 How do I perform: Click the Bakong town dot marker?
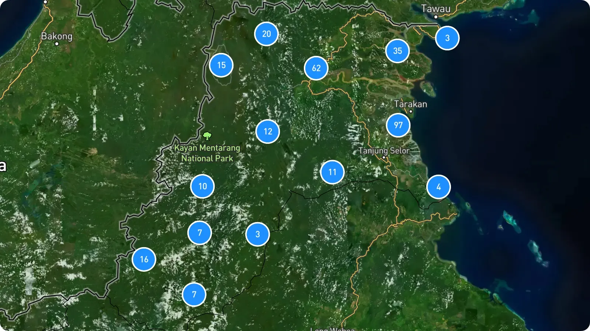tap(57, 44)
